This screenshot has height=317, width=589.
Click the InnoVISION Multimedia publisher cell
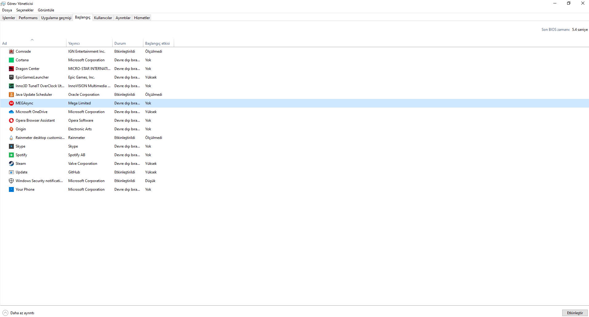click(x=89, y=86)
